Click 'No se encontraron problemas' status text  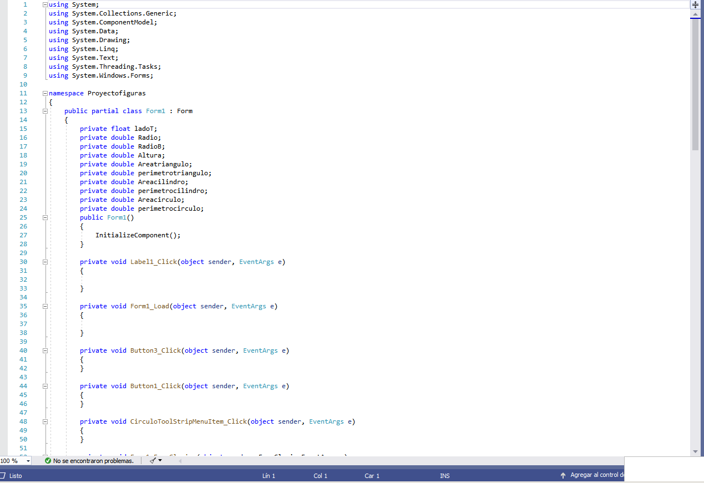click(x=93, y=461)
